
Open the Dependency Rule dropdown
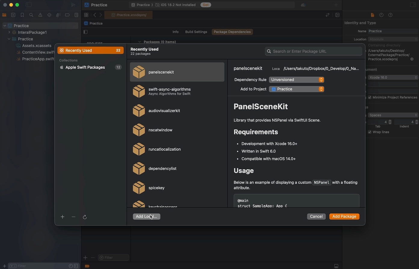296,80
